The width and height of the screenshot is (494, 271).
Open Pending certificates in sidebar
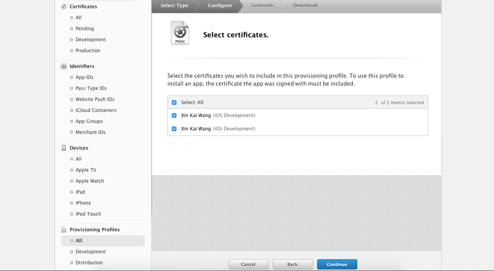[x=85, y=29]
